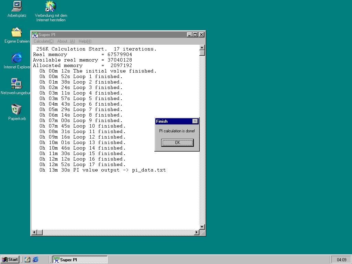Click the 'Available real memory = 37040128' line
The height and width of the screenshot is (264, 352).
[x=82, y=60]
